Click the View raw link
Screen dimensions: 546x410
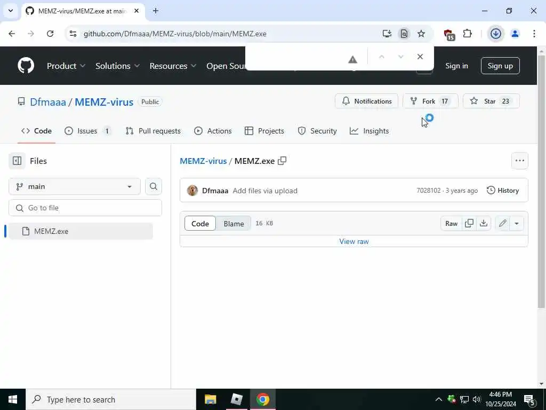pos(354,241)
